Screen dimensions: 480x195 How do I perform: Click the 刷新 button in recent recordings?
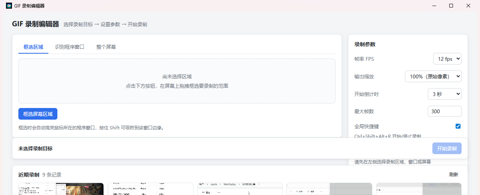tap(453, 175)
